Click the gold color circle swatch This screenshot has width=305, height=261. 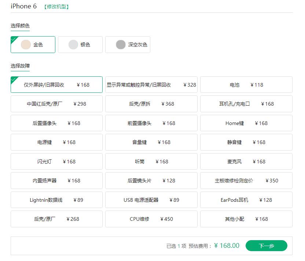[26, 45]
